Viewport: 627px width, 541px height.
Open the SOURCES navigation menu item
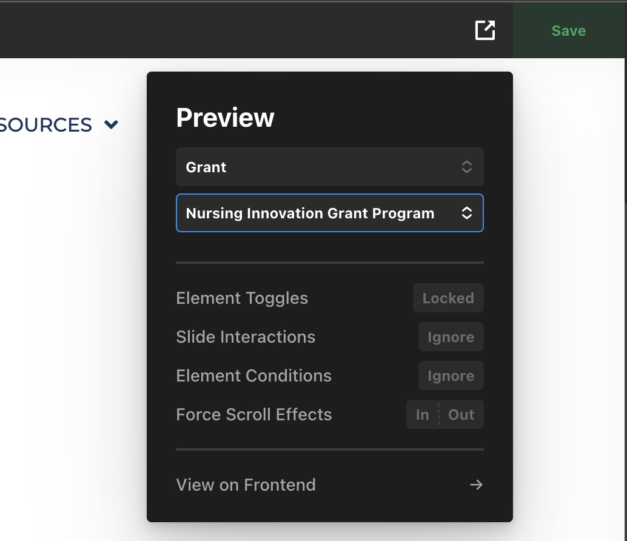coord(46,125)
